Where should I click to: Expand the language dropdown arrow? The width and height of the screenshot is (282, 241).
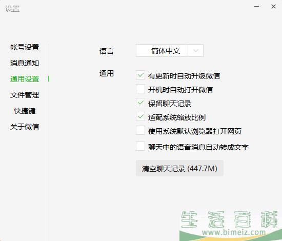coord(196,51)
